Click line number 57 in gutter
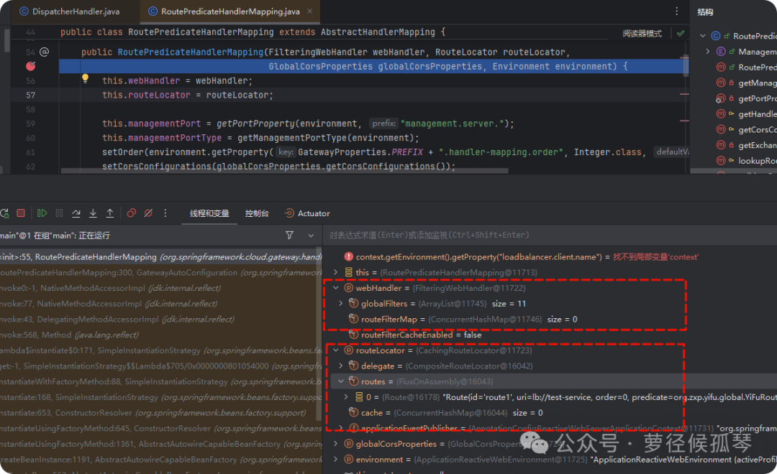The image size is (777, 474). [31, 95]
